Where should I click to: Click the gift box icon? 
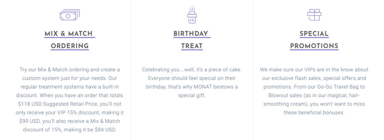point(314,15)
